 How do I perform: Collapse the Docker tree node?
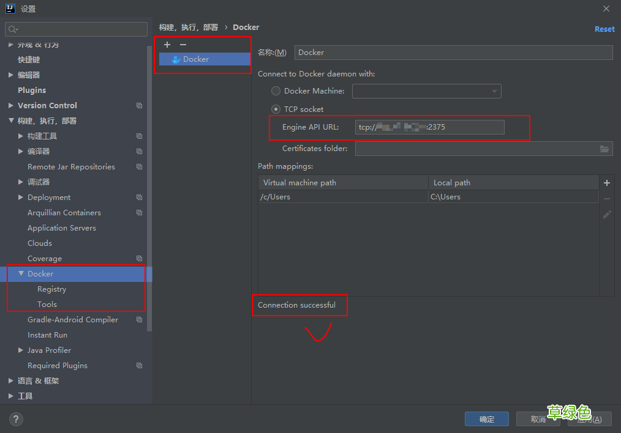tap(21, 274)
